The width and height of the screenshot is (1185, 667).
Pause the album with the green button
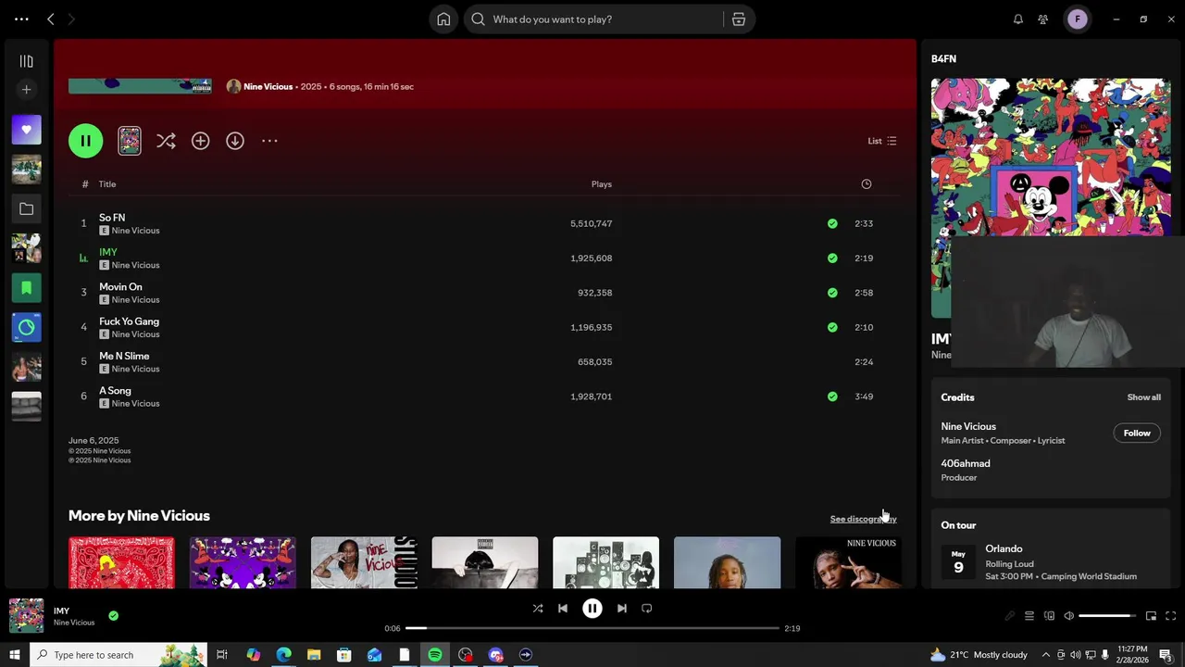pyautogui.click(x=85, y=141)
